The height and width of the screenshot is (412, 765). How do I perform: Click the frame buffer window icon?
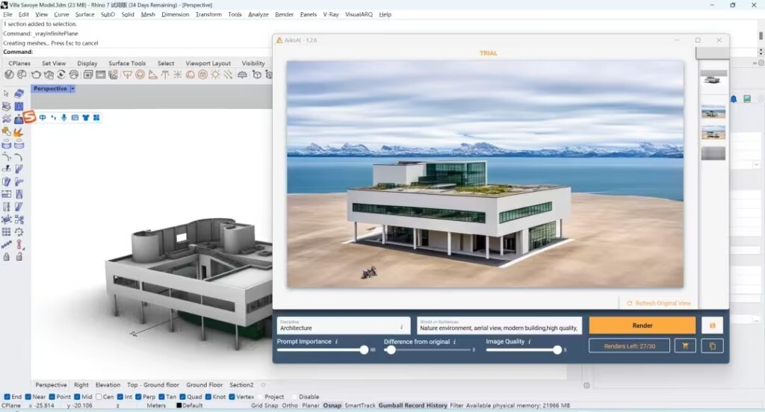point(101,75)
